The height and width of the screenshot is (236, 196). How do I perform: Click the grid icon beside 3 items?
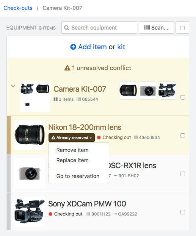point(56,99)
